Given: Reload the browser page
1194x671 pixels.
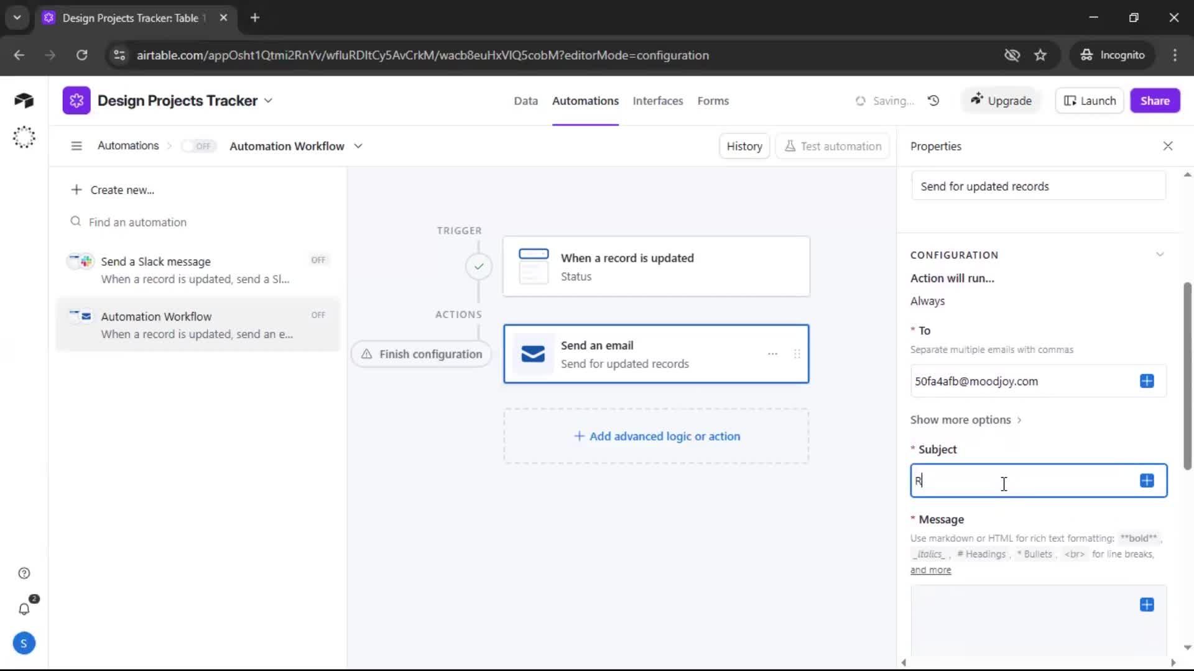Looking at the screenshot, I should (x=81, y=55).
